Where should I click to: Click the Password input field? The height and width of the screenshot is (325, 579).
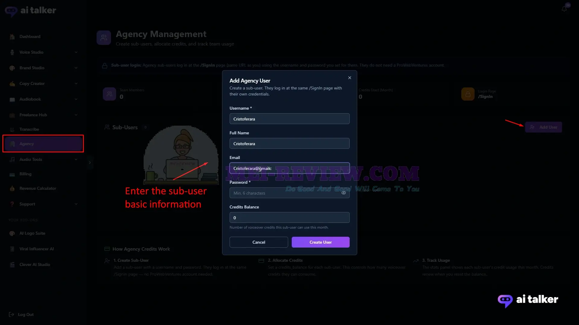pos(289,193)
